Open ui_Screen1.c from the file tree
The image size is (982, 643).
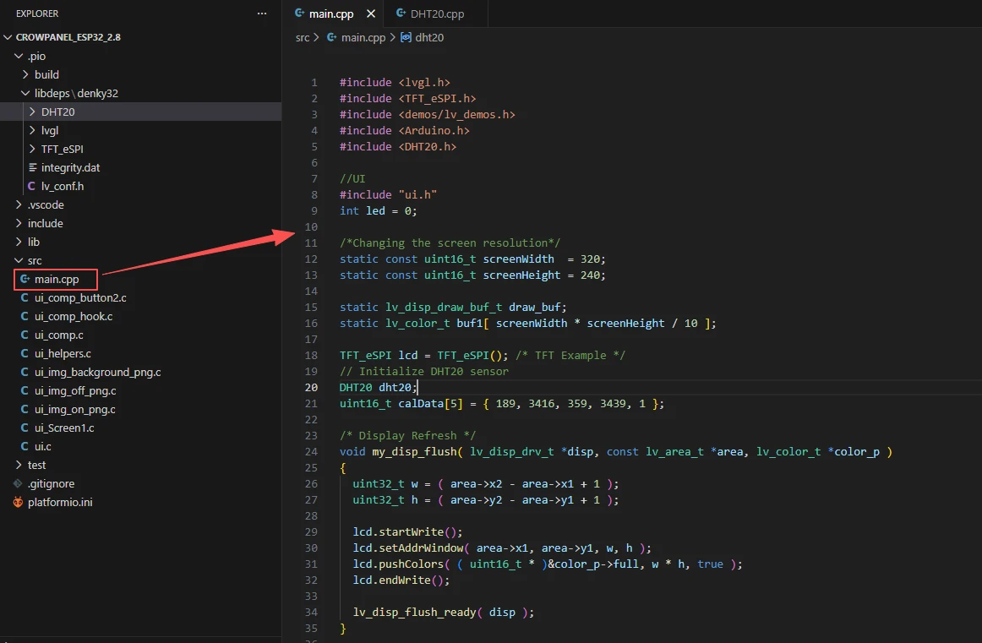[64, 428]
